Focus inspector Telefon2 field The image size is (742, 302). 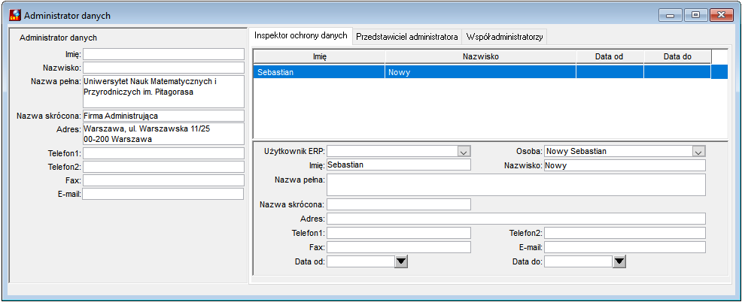pyautogui.click(x=625, y=233)
